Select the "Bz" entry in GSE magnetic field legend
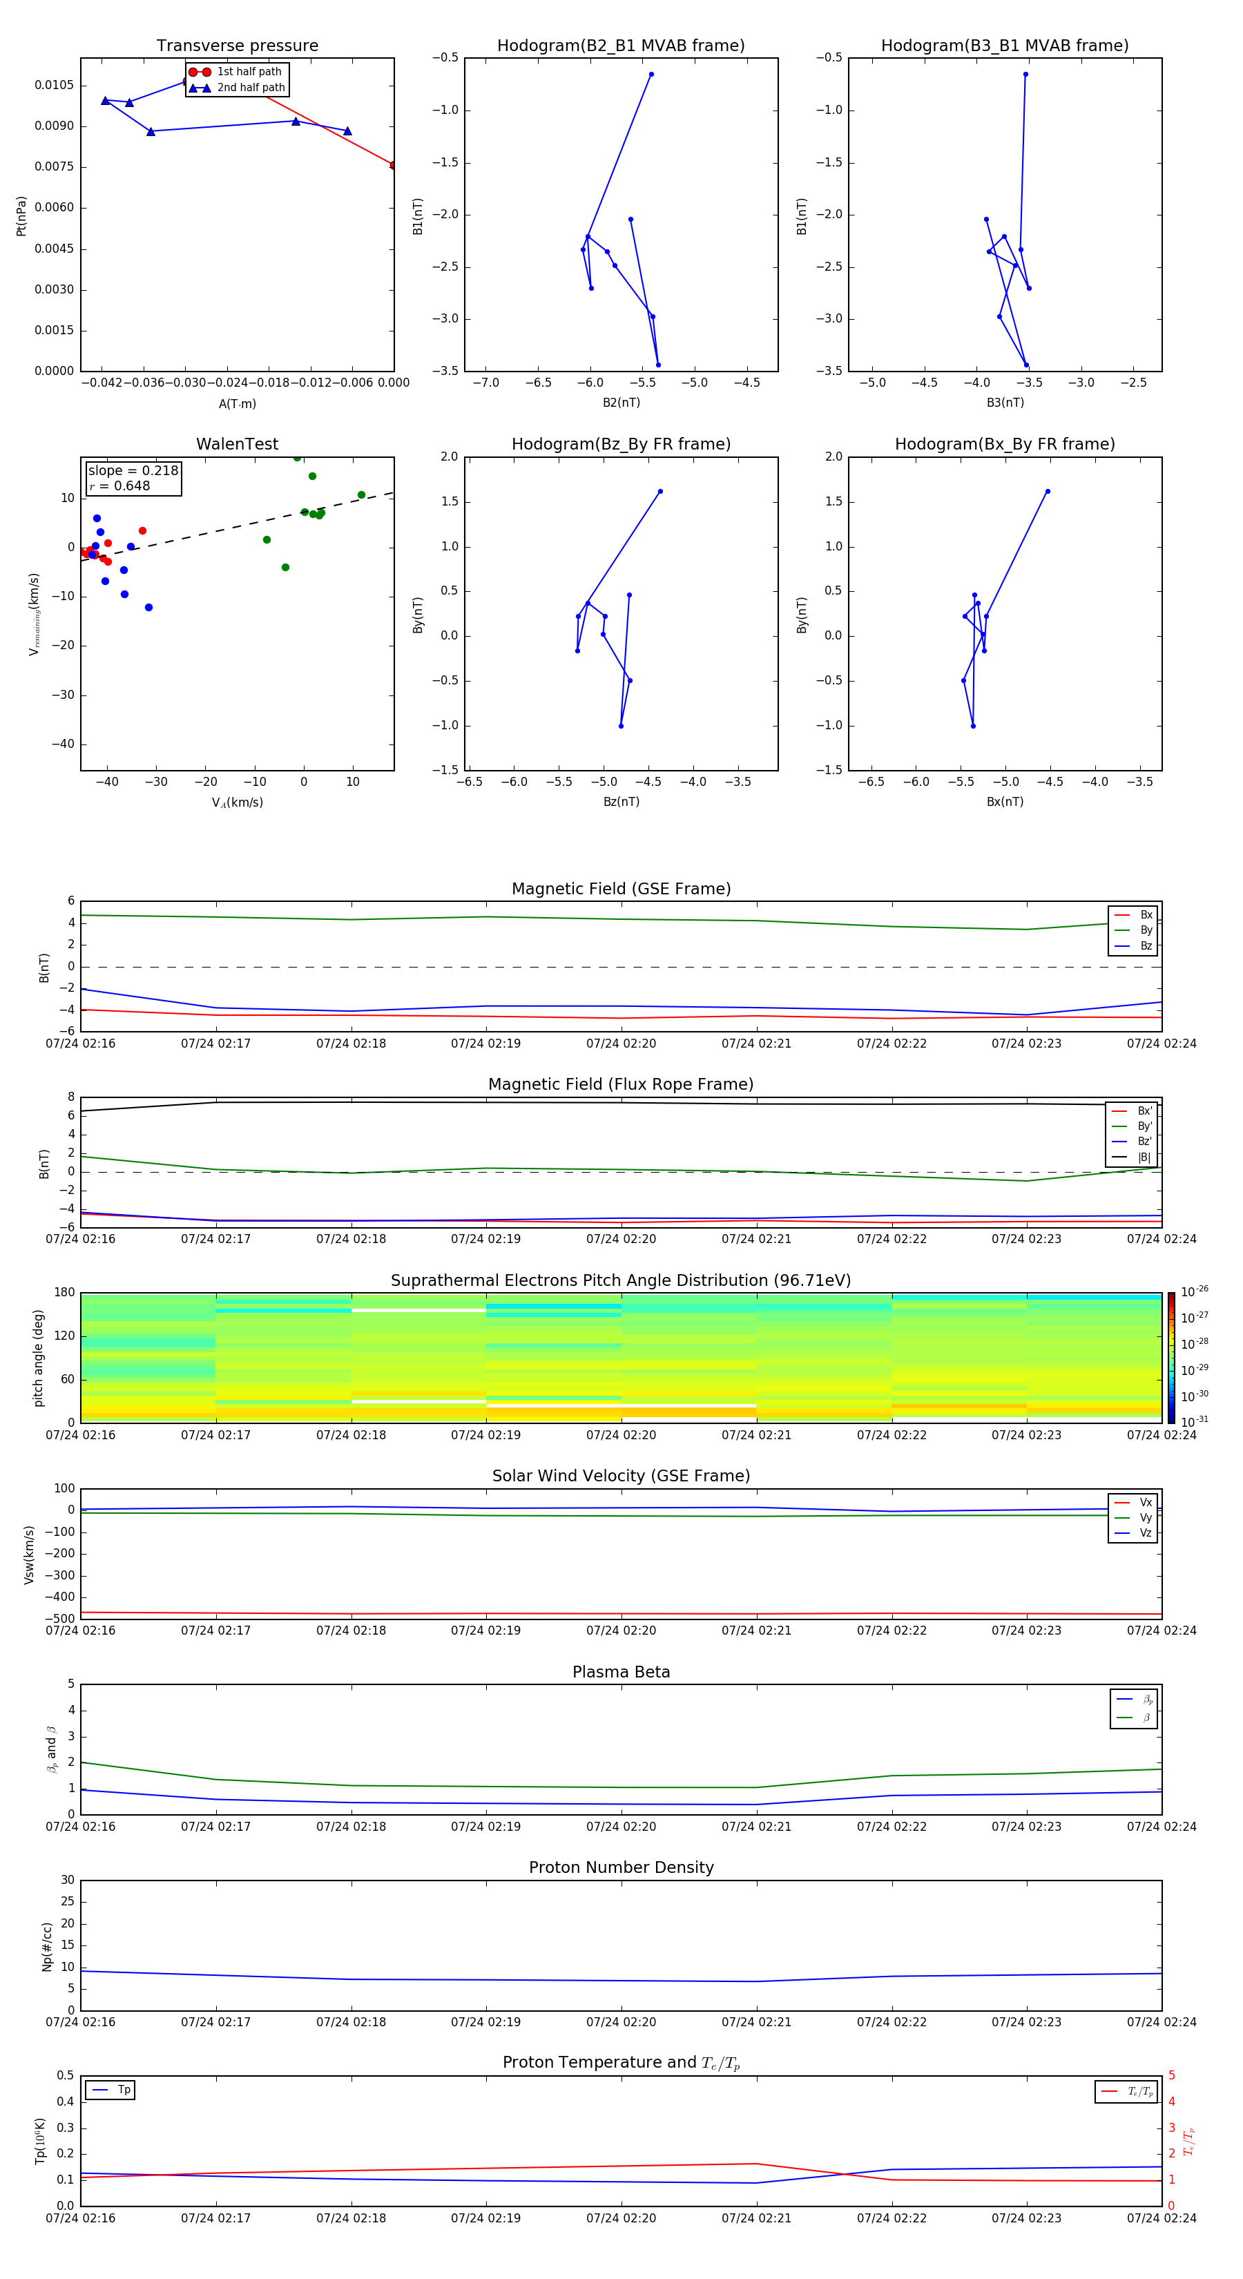This screenshot has height=2279, width=1243. click(x=1133, y=945)
